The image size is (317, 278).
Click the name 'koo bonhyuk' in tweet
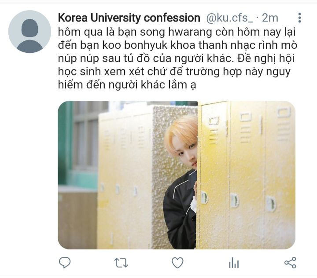[135, 45]
